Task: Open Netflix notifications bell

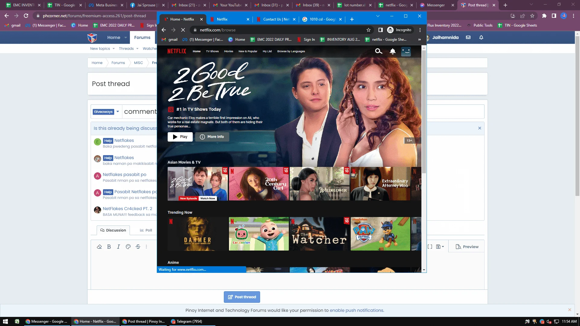Action: (x=392, y=51)
